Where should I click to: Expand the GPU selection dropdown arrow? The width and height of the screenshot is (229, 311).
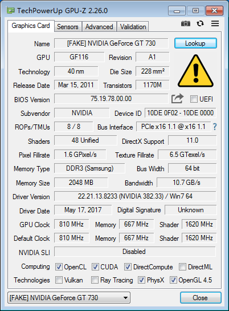point(125,298)
